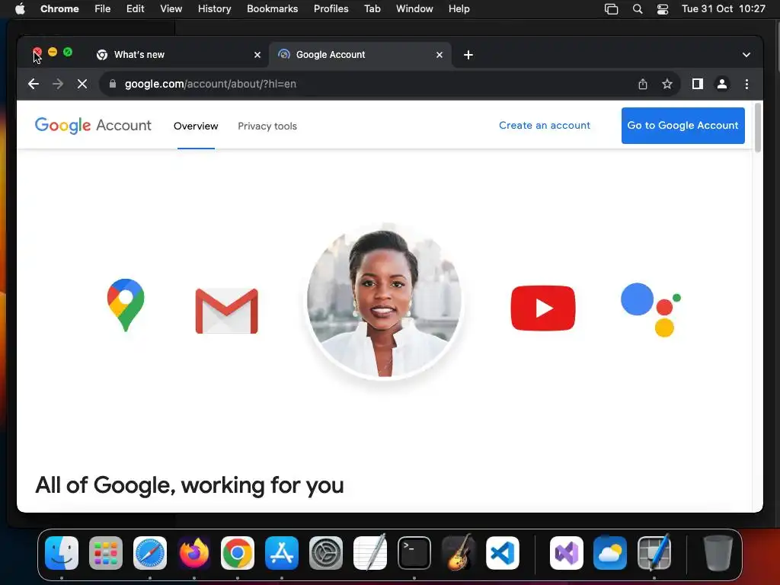Open grid-and-pencil Dock app icon
Viewport: 780px width, 585px height.
coord(654,553)
